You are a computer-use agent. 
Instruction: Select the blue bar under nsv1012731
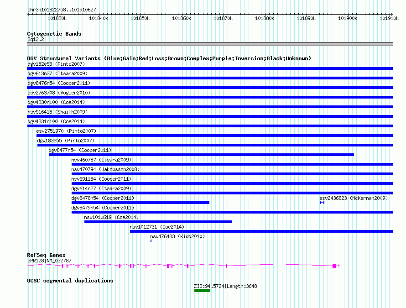(261, 231)
